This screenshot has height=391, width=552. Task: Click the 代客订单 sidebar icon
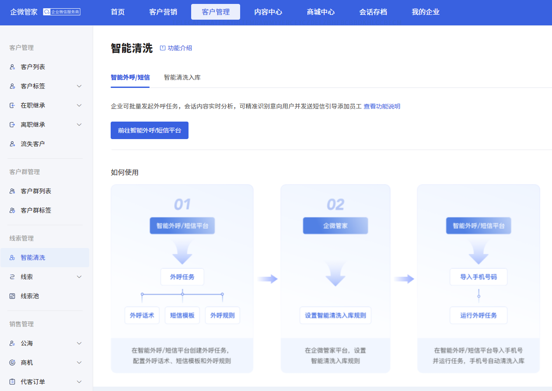[x=13, y=382]
